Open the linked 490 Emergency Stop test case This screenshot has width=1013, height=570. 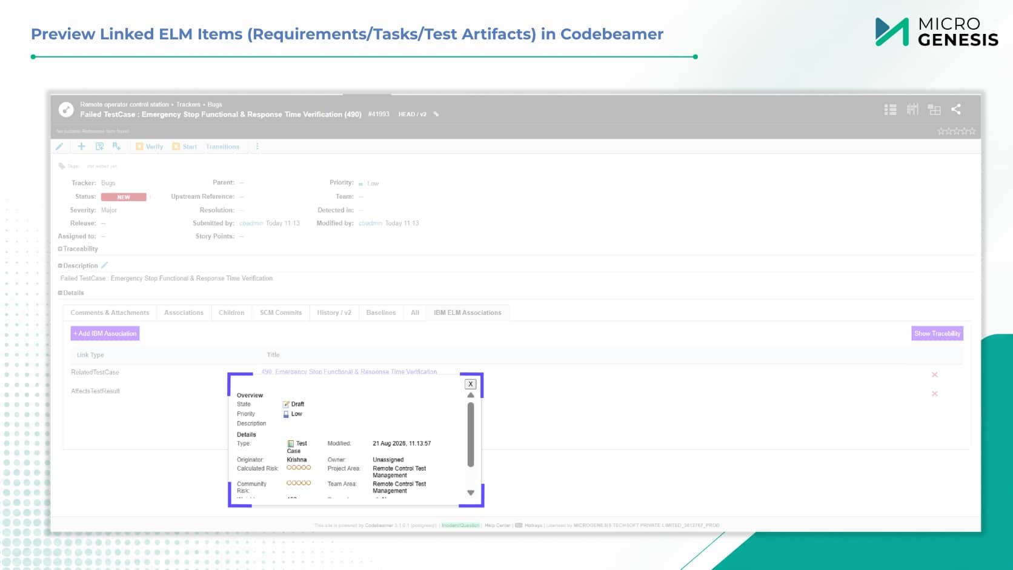point(349,372)
